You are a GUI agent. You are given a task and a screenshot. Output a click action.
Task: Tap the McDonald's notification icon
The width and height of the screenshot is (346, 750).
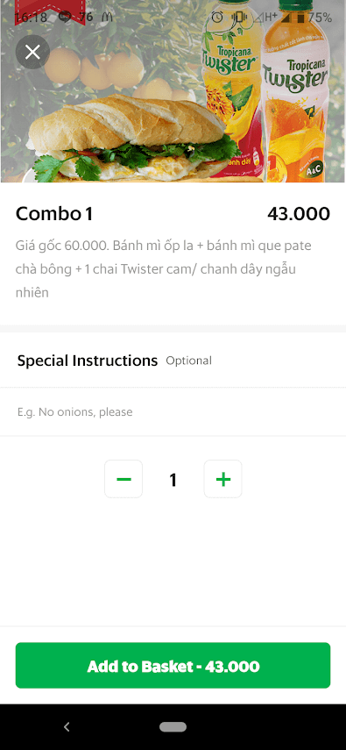coord(107,18)
